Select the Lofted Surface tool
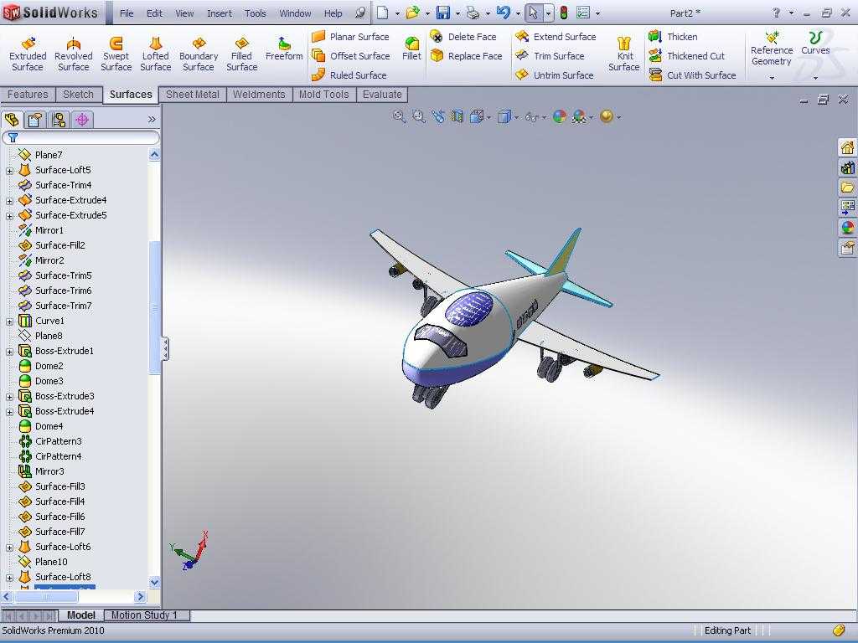 coord(155,54)
